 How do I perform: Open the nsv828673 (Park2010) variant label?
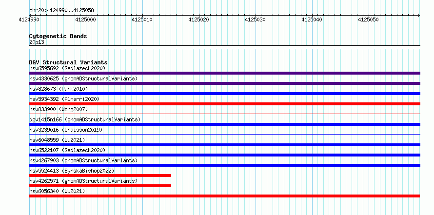59,89
